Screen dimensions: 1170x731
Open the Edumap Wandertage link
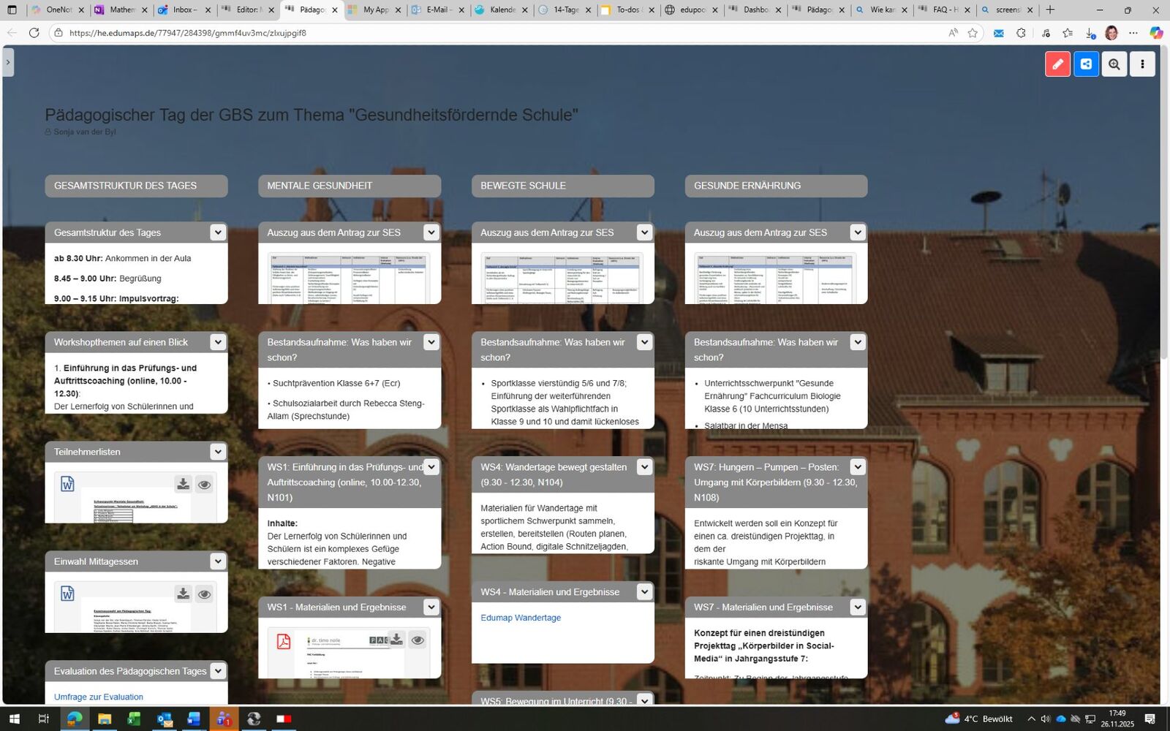[x=521, y=618]
